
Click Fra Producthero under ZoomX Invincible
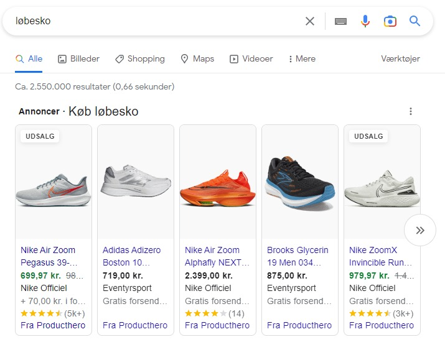pyautogui.click(x=382, y=325)
